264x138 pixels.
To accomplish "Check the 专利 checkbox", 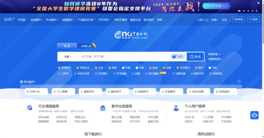I will coord(137,68).
